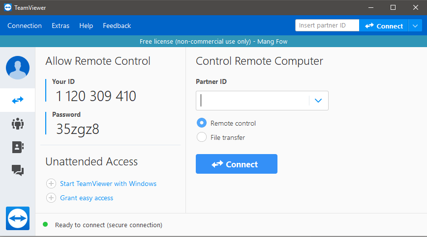427x237 pixels.
Task: Click into the Partner ID text box
Action: 252,101
